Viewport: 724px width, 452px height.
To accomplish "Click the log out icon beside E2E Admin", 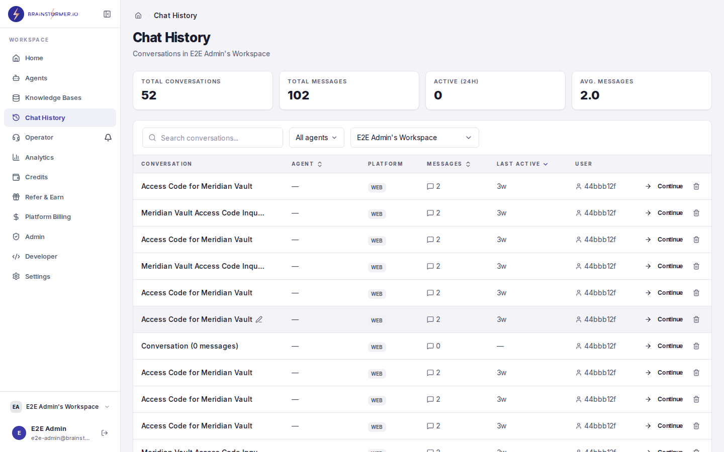I will pyautogui.click(x=105, y=433).
